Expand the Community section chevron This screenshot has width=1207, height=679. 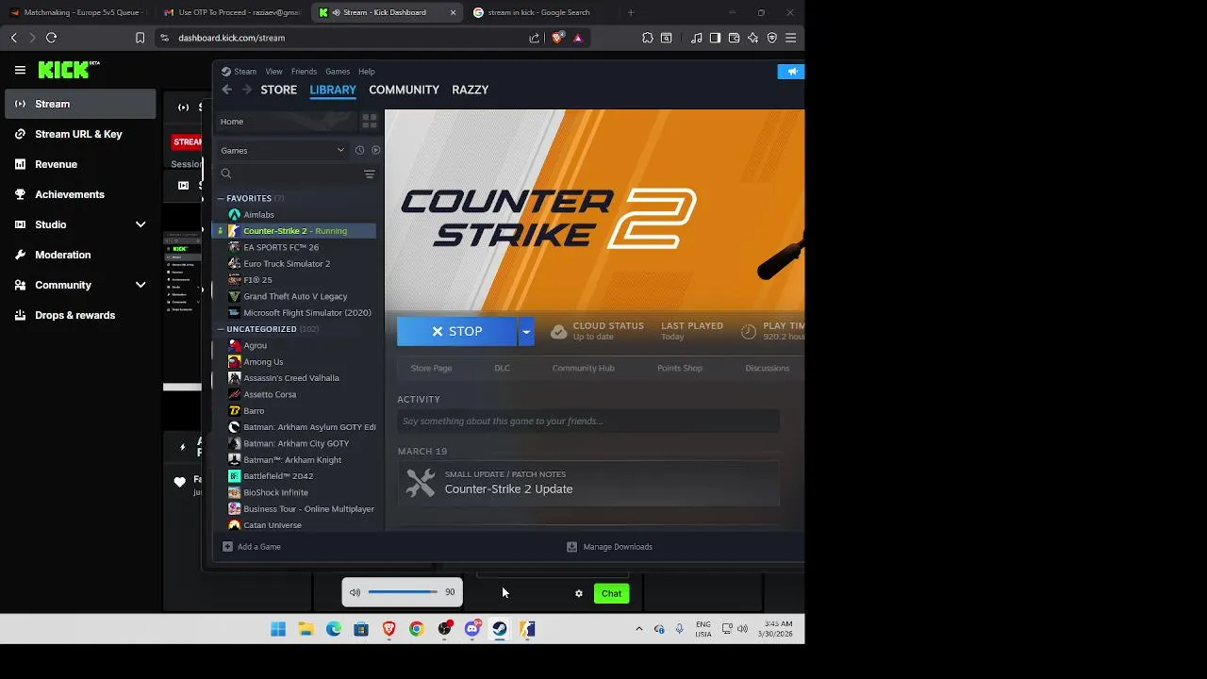141,285
